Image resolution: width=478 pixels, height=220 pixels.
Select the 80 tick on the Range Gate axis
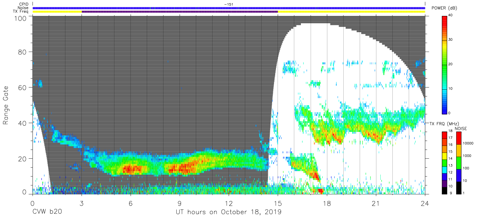point(23,52)
